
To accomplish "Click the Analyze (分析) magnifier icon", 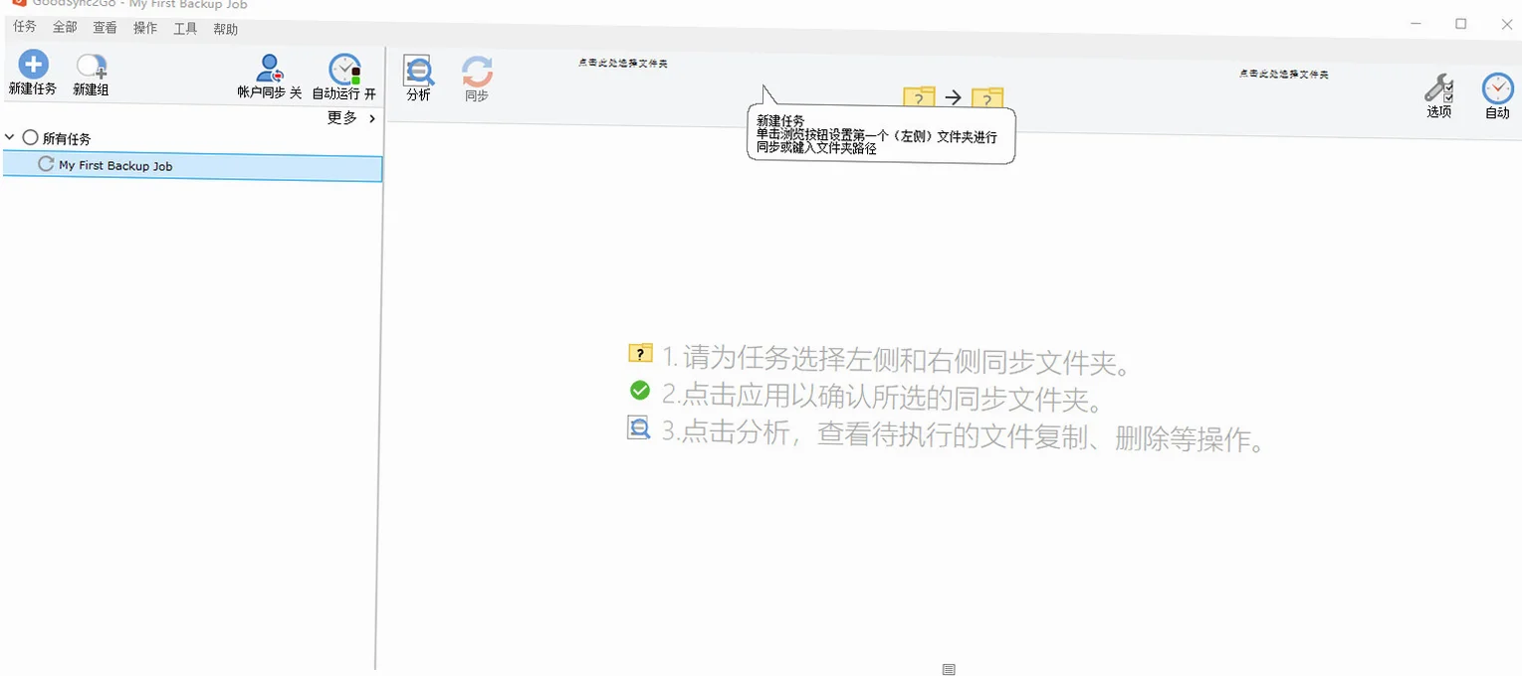I will tap(419, 72).
